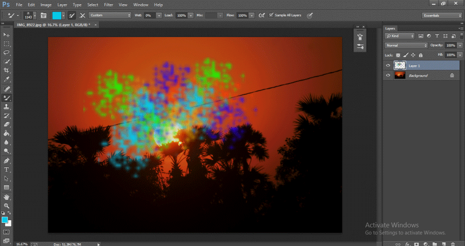465x246 pixels.
Task: Click the lock position (move) icon
Action: coord(413,55)
